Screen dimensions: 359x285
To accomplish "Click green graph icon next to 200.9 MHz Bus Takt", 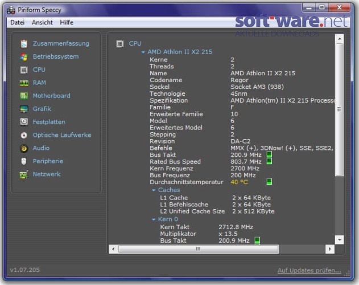I will (x=269, y=154).
